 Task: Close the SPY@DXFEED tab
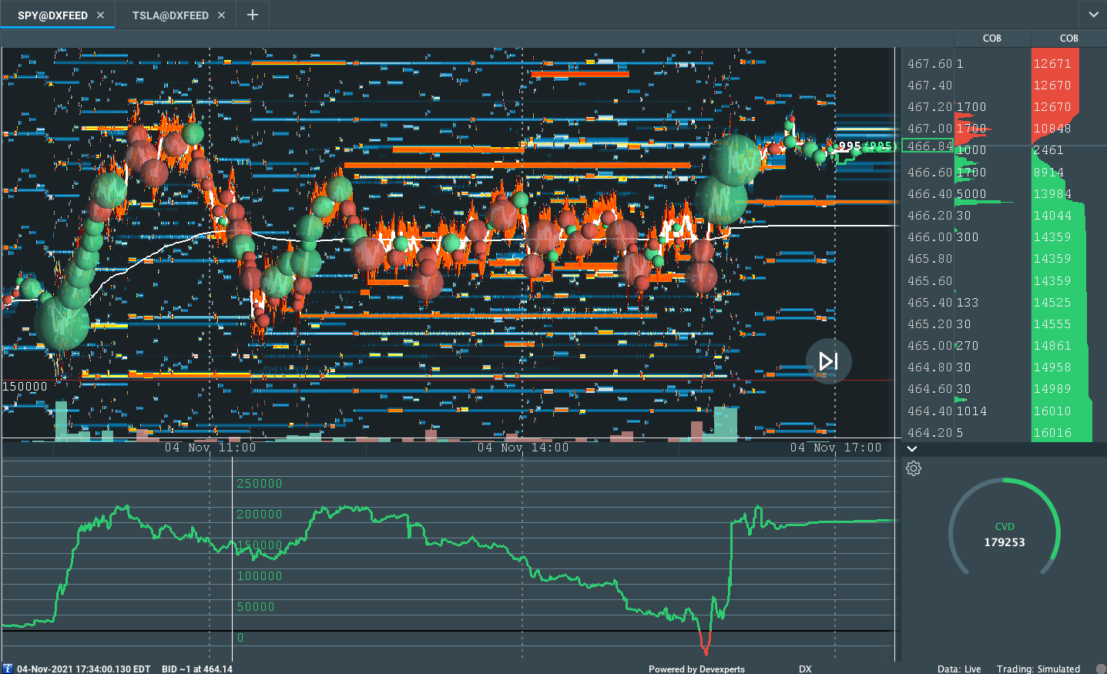[x=100, y=15]
